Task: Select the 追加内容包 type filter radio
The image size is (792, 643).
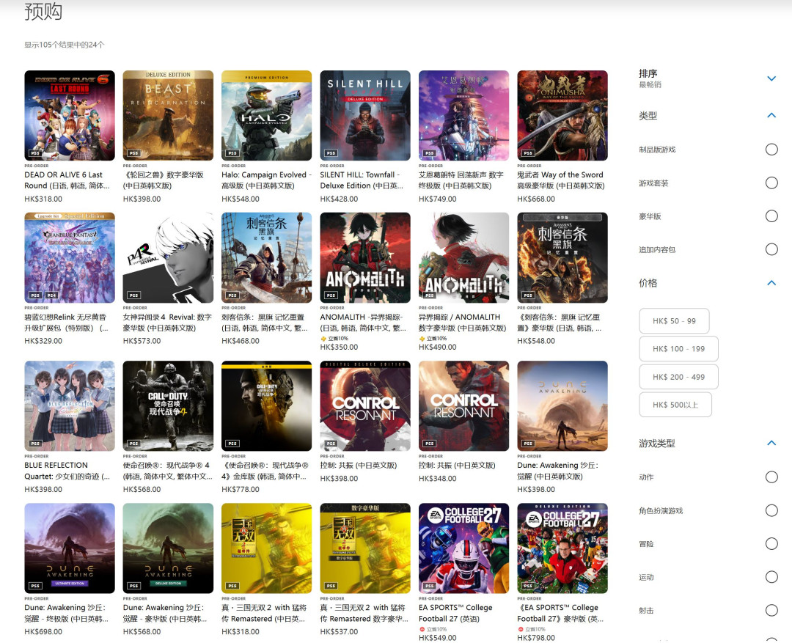Action: coord(771,249)
